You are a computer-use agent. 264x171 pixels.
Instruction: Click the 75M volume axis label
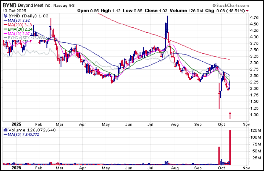pos(257,144)
